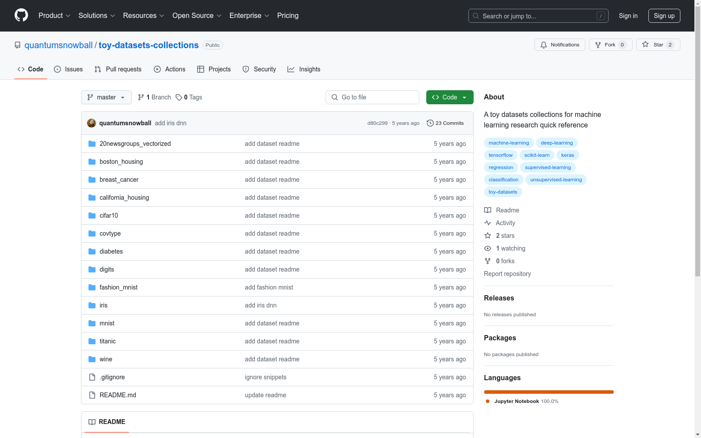Open the toy-datasets-collections repository link
The image size is (701, 438).
click(149, 45)
